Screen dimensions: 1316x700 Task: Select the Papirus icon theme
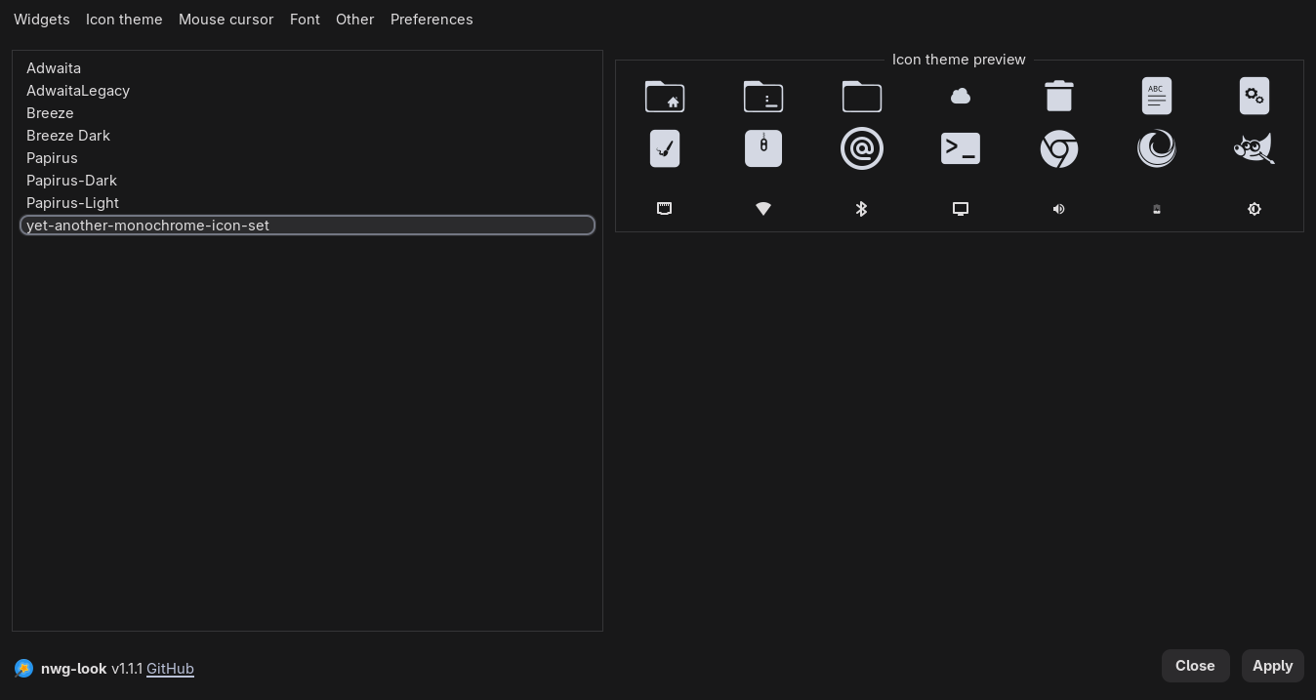point(308,158)
